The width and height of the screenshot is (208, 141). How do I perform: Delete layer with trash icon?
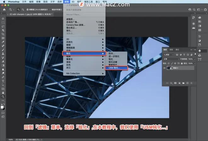(191, 83)
